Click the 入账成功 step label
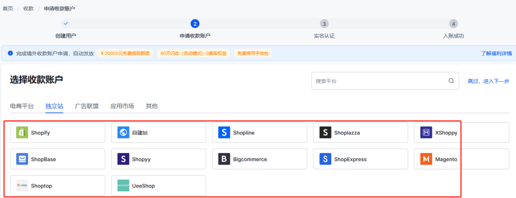 (x=453, y=36)
